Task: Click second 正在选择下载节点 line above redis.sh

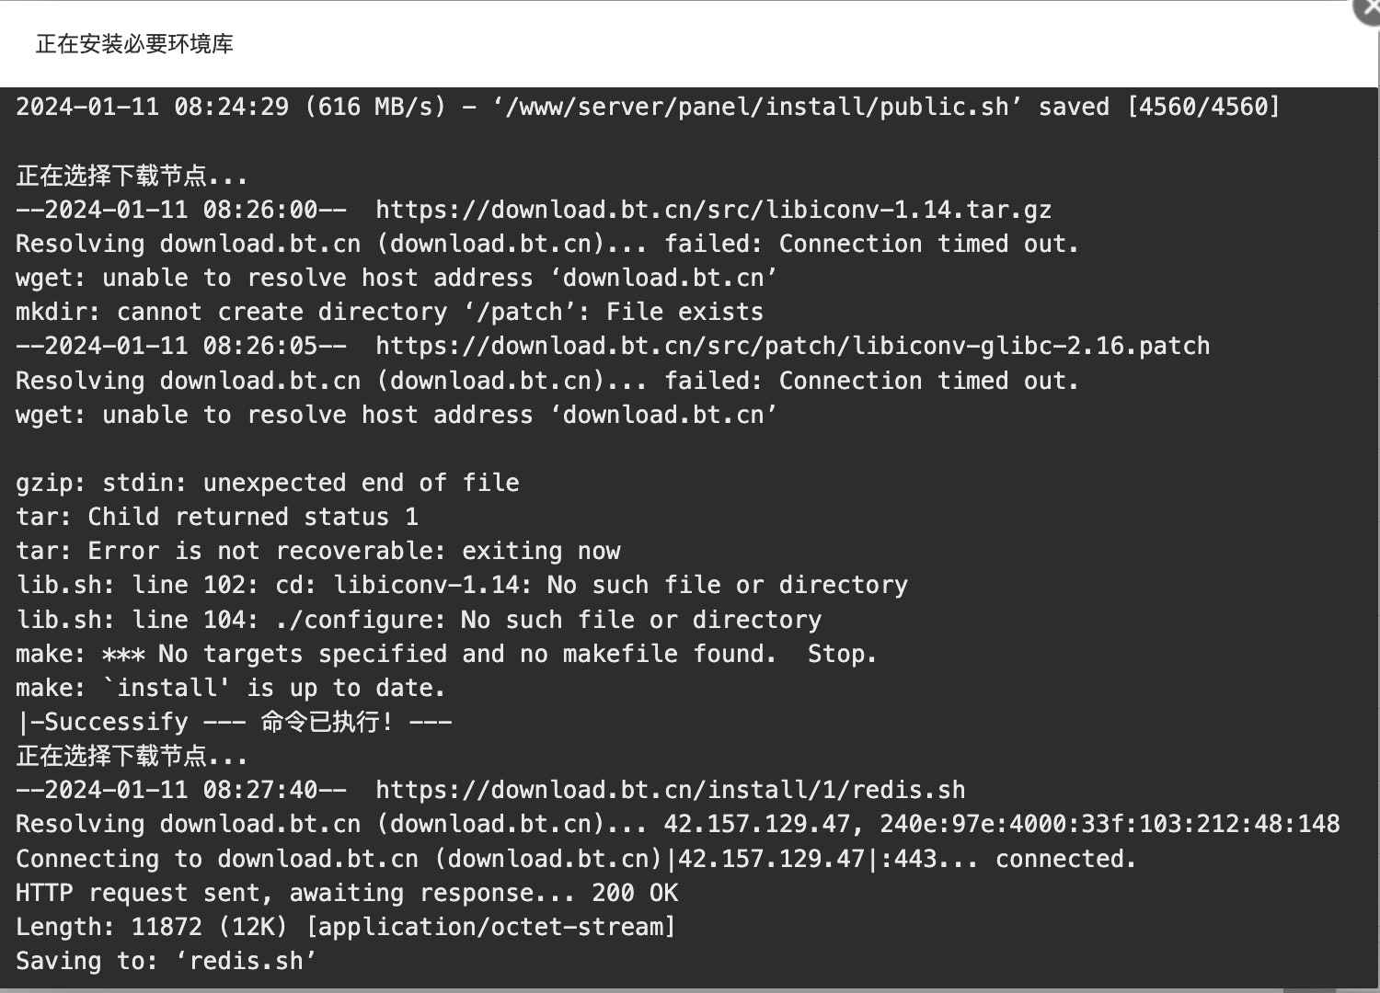Action: tap(132, 757)
